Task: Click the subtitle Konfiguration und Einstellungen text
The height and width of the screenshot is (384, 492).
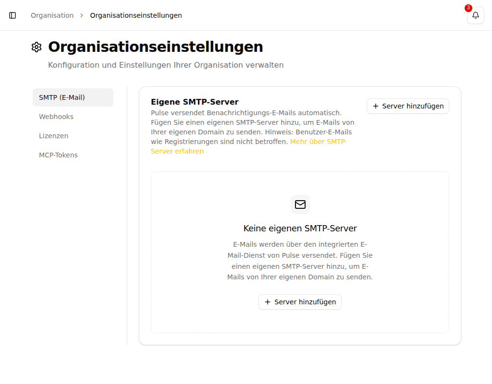Action: 166,65
